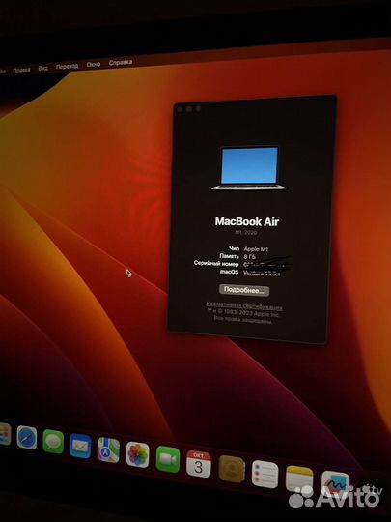391x522 pixels.
Task: Open Maps app in the Dock
Action: [x=108, y=450]
